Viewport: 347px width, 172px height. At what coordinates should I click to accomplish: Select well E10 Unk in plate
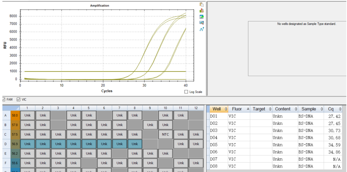pos(165,154)
